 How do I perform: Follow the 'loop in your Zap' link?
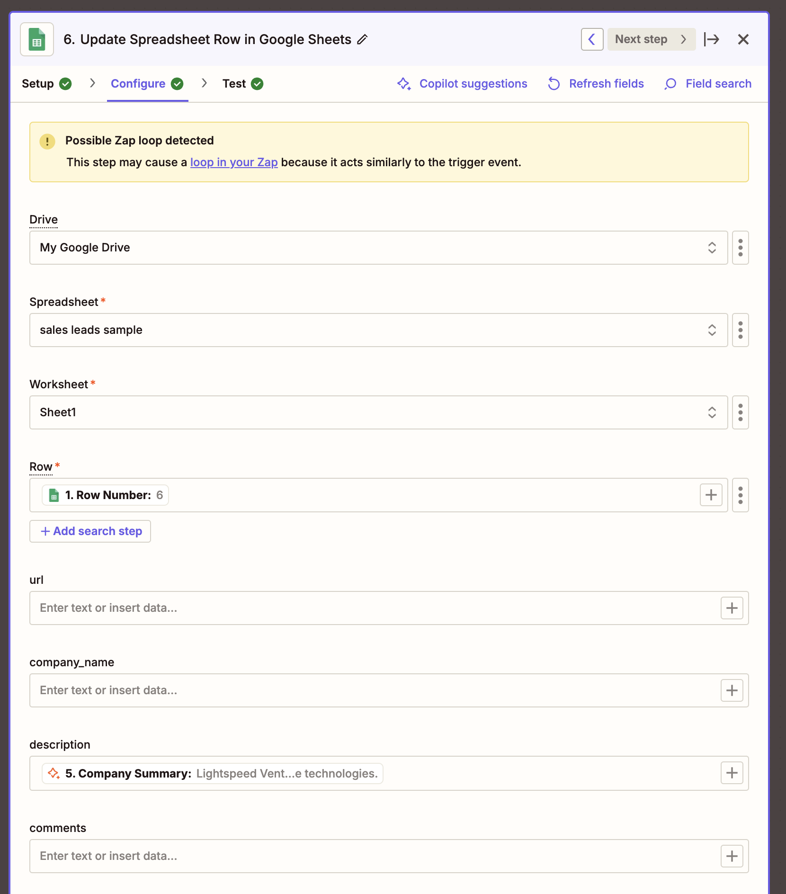click(234, 162)
